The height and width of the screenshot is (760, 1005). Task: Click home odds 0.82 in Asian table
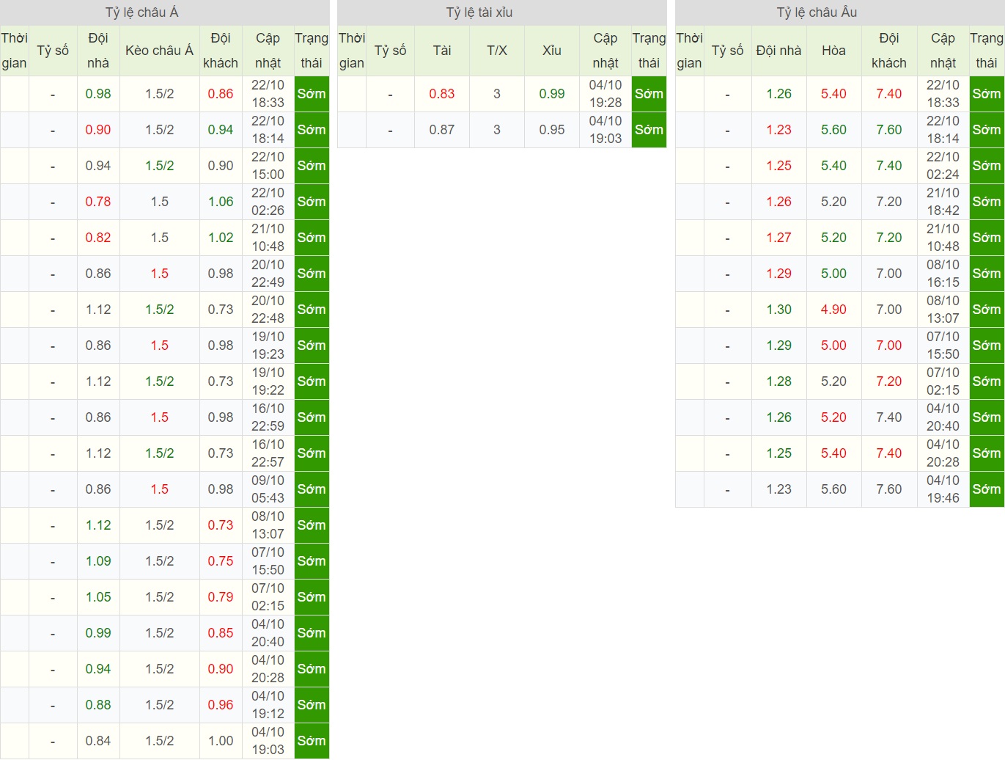click(x=98, y=238)
